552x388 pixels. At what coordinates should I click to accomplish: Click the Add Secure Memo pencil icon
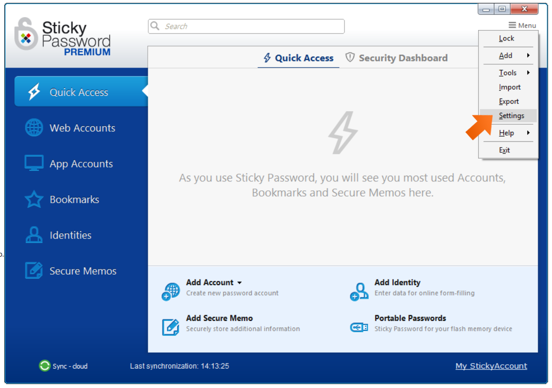click(x=171, y=327)
